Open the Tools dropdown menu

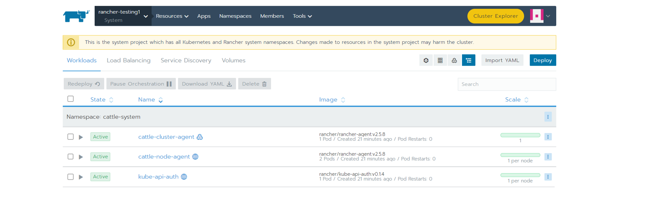[x=303, y=16]
